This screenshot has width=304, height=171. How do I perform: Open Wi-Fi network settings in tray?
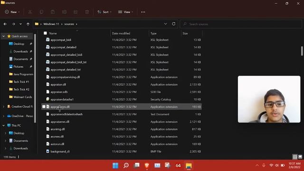(x=271, y=165)
